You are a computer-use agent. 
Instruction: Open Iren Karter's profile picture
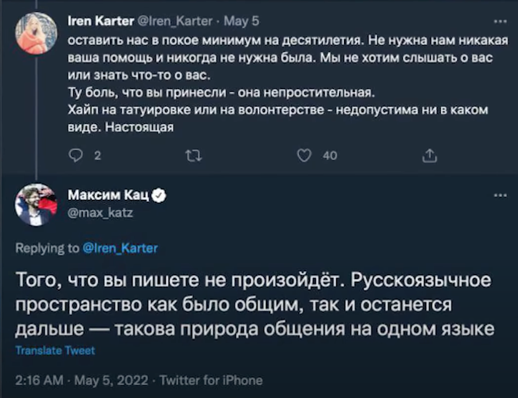point(36,33)
